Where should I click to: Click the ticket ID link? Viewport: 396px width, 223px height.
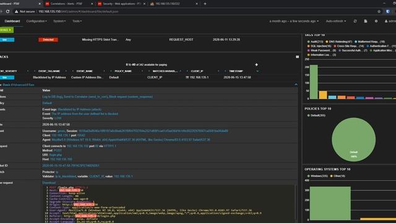[71, 165]
